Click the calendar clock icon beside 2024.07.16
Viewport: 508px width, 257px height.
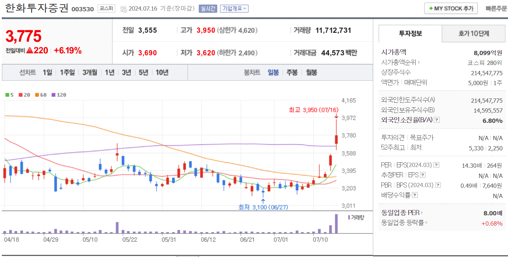tap(123, 9)
